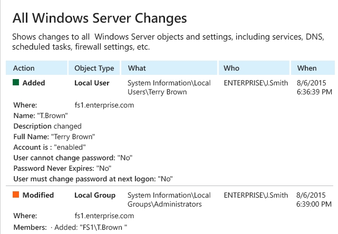Click the What column header
This screenshot has width=338, height=234.
coord(169,68)
